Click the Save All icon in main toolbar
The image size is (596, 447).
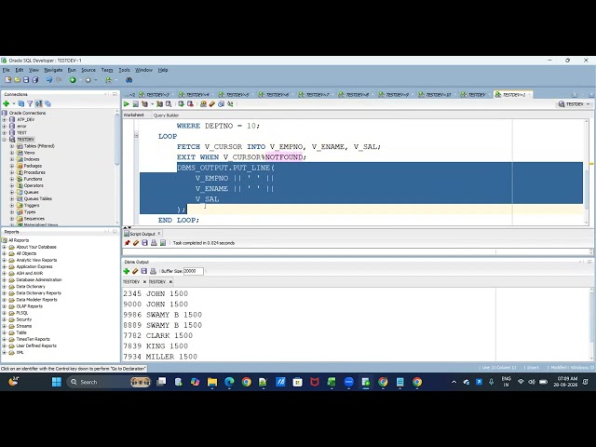[35, 80]
